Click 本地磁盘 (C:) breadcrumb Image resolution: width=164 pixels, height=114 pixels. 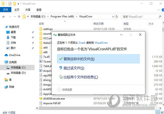click(38, 17)
